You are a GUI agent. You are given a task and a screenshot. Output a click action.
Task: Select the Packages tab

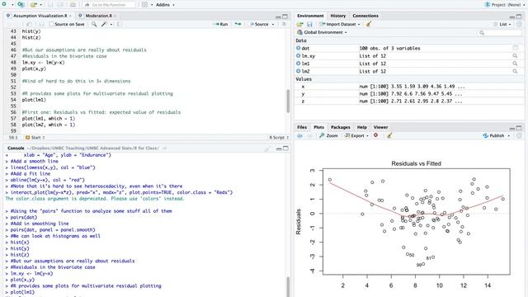coord(341,127)
